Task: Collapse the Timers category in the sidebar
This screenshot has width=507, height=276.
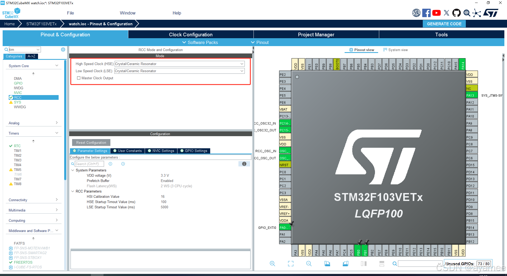Action: (x=57, y=133)
